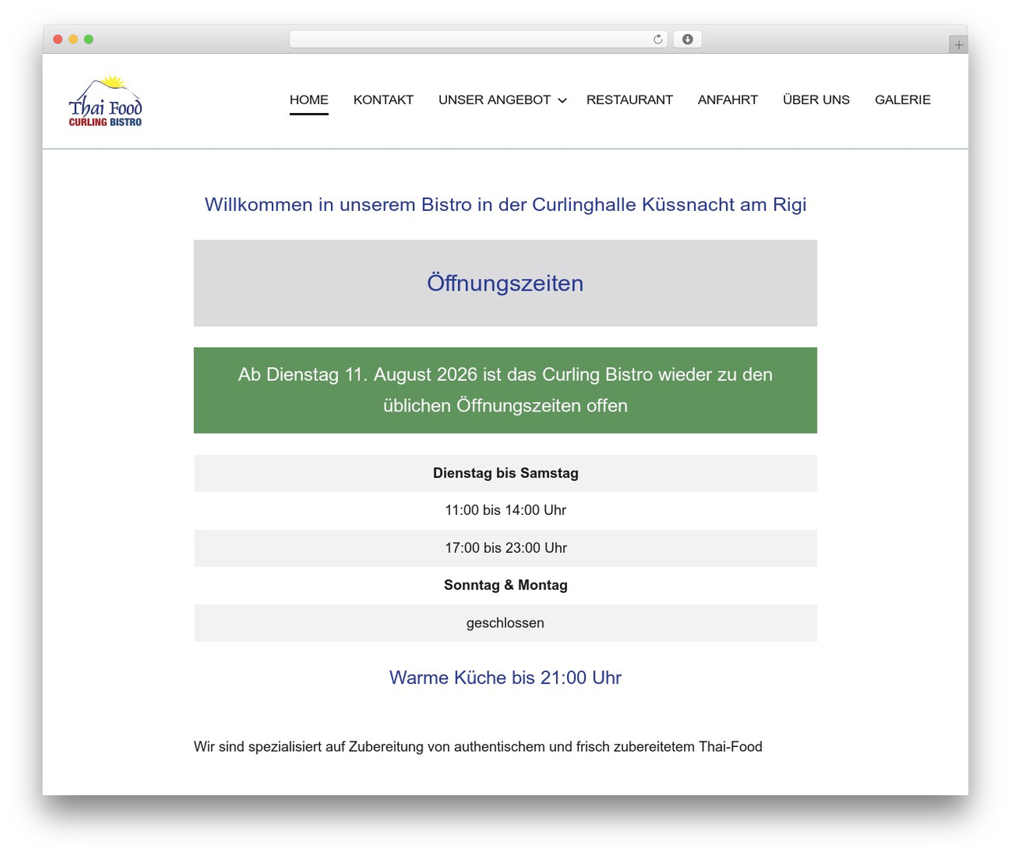Click the '17:00 bis 23:00 Uhr' row
The image size is (1011, 856).
505,548
